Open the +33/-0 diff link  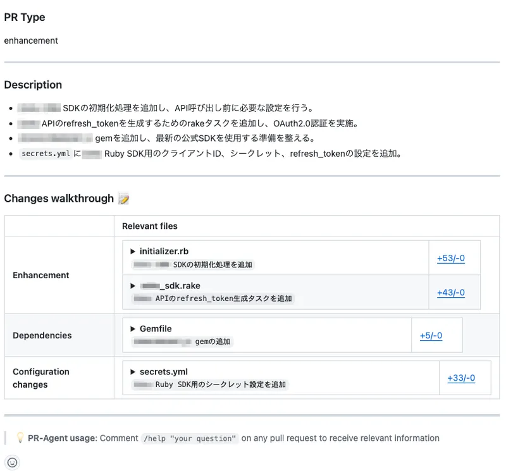pyautogui.click(x=460, y=378)
